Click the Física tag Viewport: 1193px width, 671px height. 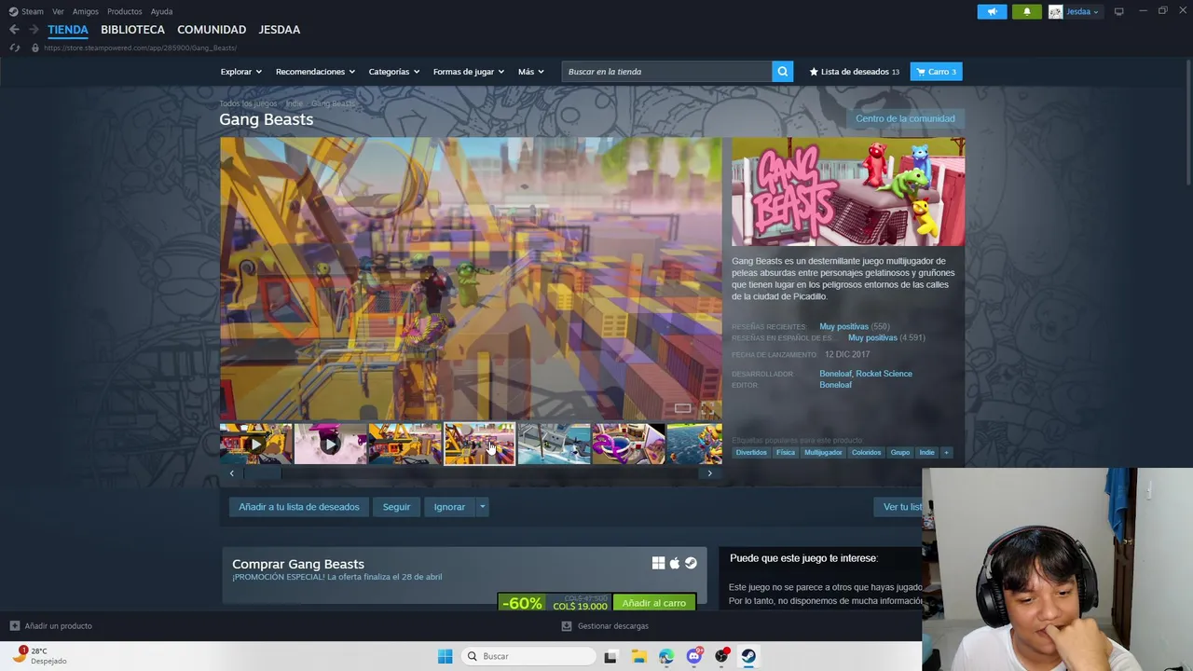[786, 453]
